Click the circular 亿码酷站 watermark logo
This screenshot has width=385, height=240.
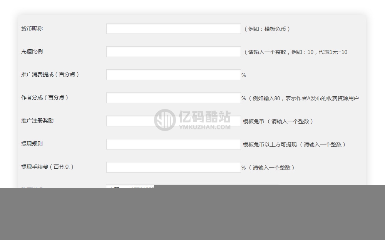[x=165, y=120]
